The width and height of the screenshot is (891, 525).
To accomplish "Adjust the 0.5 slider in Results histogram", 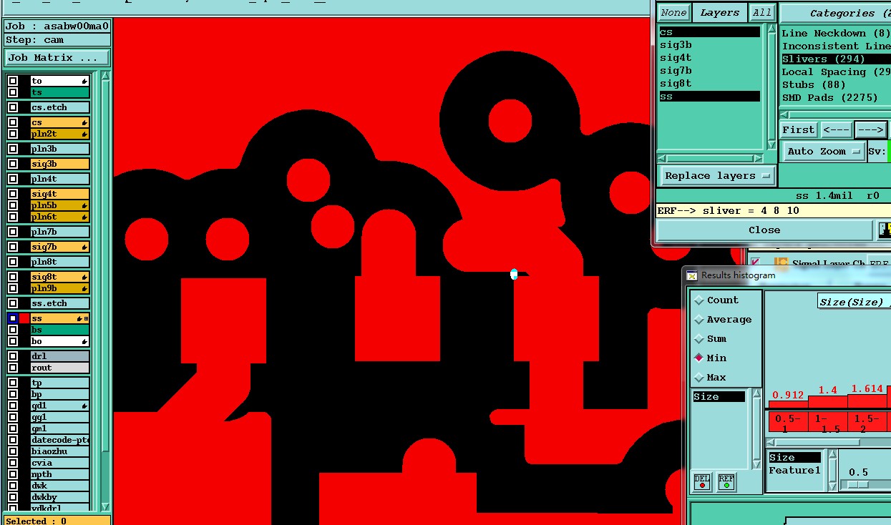I will (x=859, y=484).
